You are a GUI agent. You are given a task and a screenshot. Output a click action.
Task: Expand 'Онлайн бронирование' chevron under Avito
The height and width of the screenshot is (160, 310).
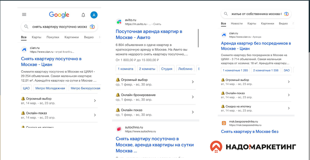tap(193, 97)
